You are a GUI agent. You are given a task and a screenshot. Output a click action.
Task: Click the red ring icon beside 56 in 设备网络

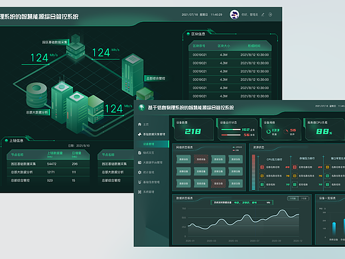pos(286,131)
